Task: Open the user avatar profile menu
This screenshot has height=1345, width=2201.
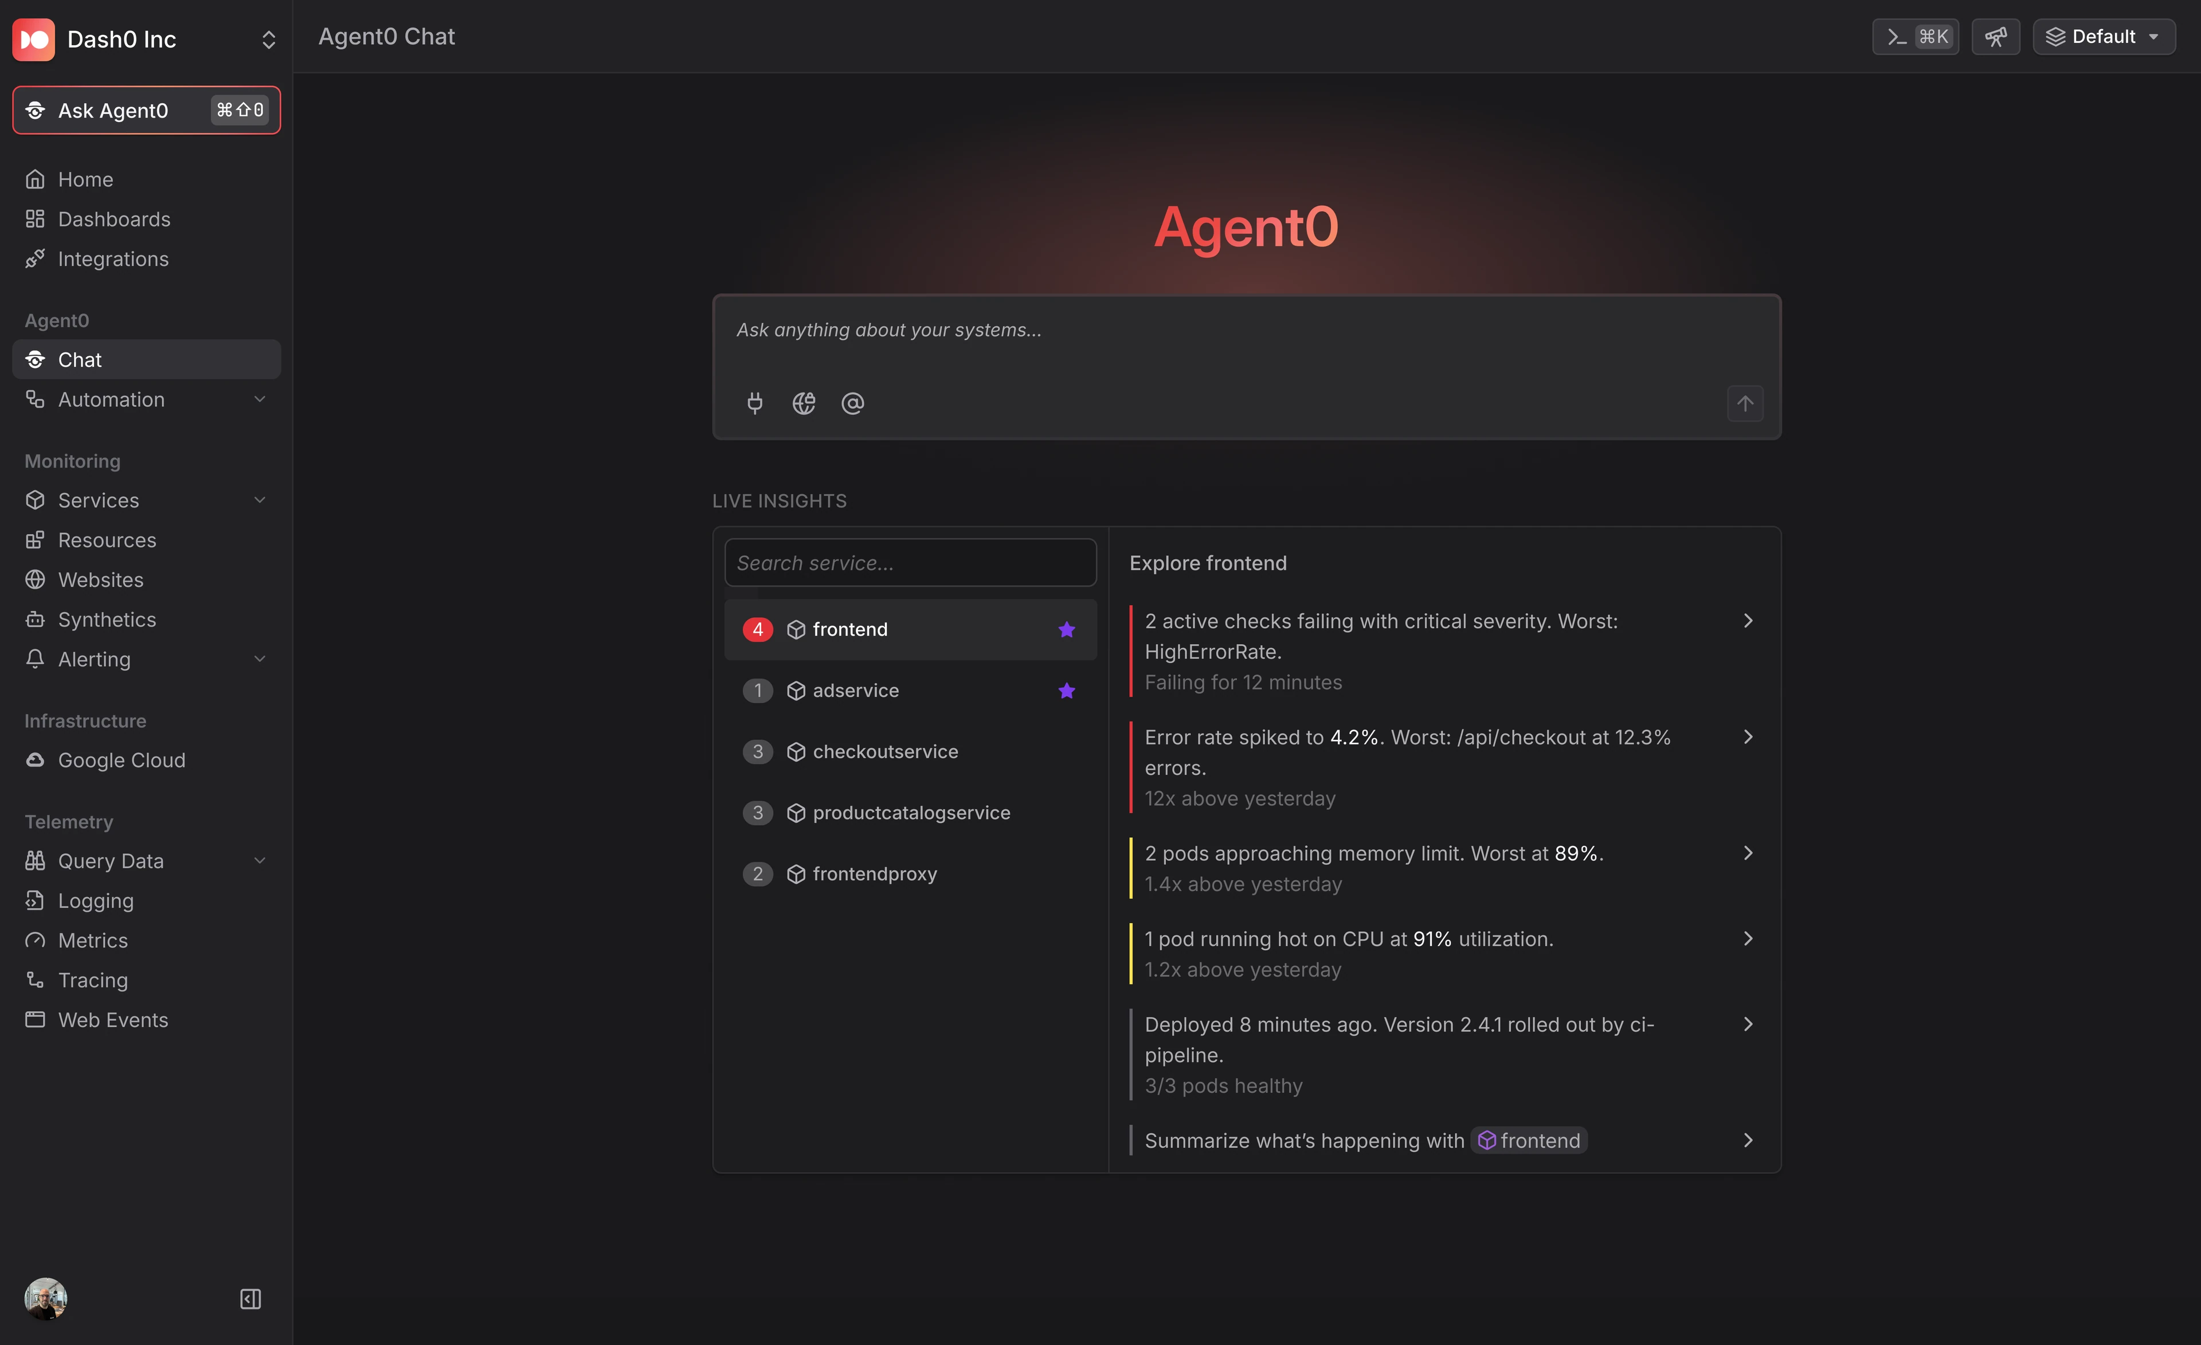Action: (x=45, y=1299)
